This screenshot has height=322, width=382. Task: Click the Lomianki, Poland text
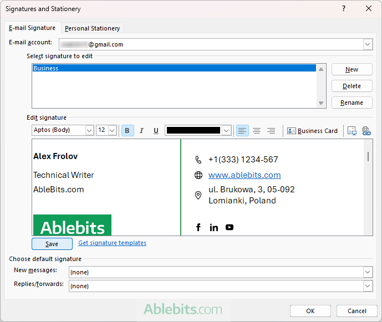click(x=242, y=201)
